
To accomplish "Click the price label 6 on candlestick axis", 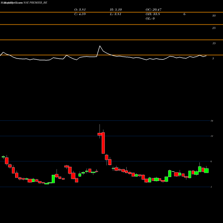I will pyautogui.click(x=211, y=161).
